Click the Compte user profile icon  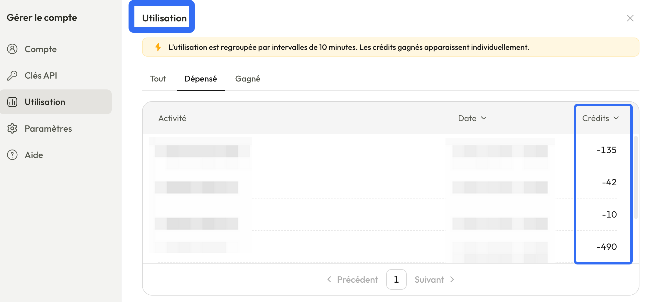(x=12, y=49)
